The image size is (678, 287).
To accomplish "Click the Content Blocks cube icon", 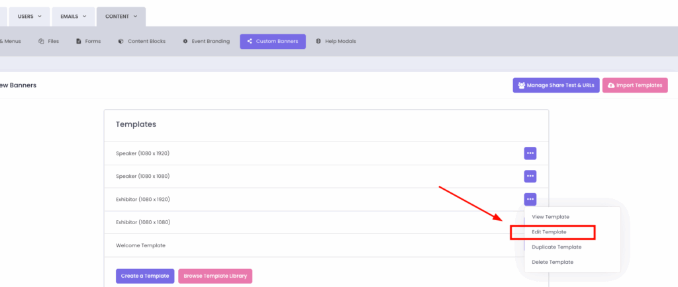I will 121,41.
